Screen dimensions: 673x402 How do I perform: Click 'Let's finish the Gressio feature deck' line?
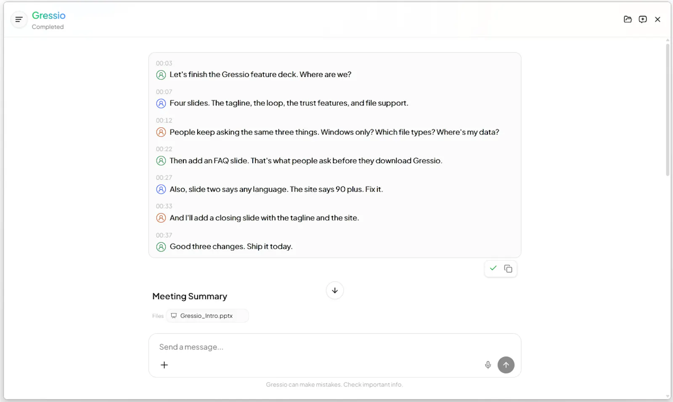point(260,75)
